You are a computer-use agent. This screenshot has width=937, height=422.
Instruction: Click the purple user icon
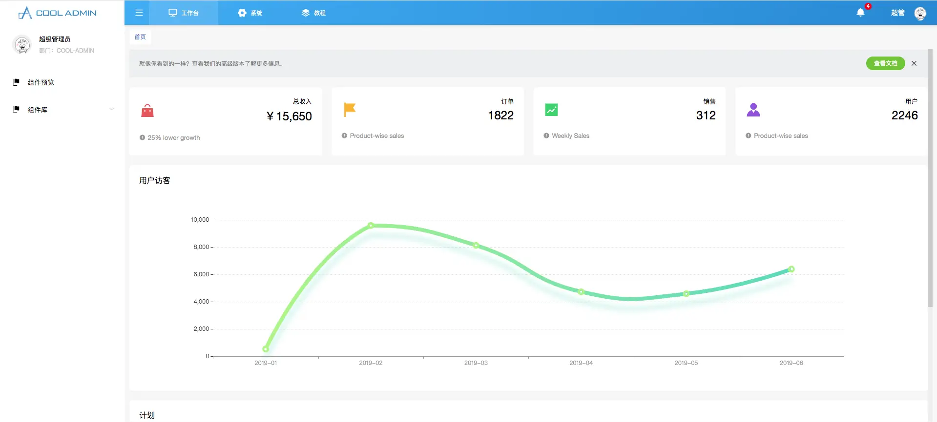tap(753, 110)
